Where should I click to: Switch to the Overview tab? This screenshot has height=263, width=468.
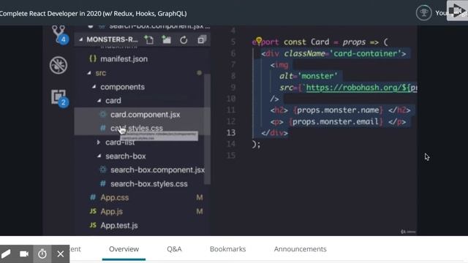click(x=124, y=249)
